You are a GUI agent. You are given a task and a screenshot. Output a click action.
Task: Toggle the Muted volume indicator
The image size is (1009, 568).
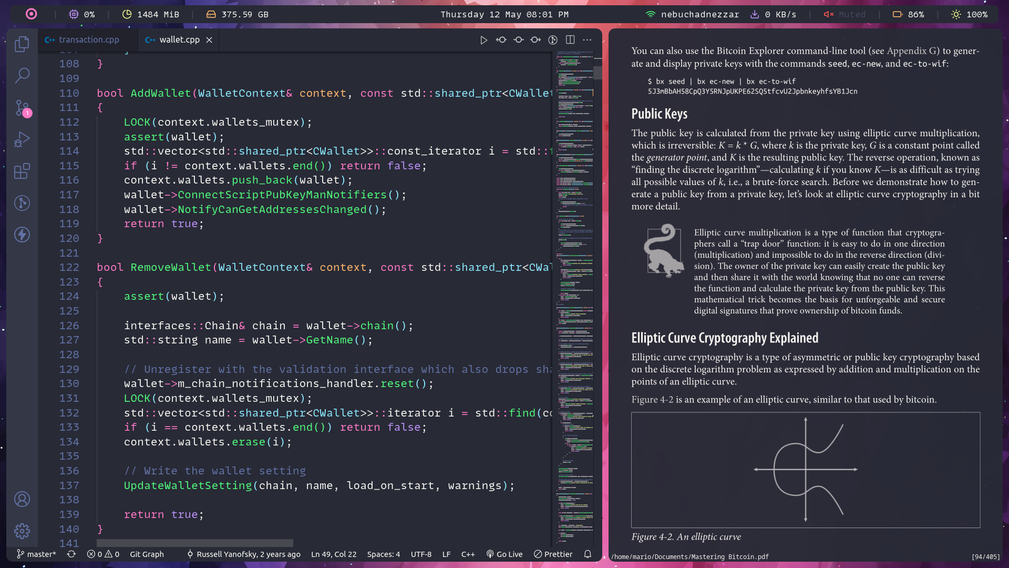coord(845,14)
